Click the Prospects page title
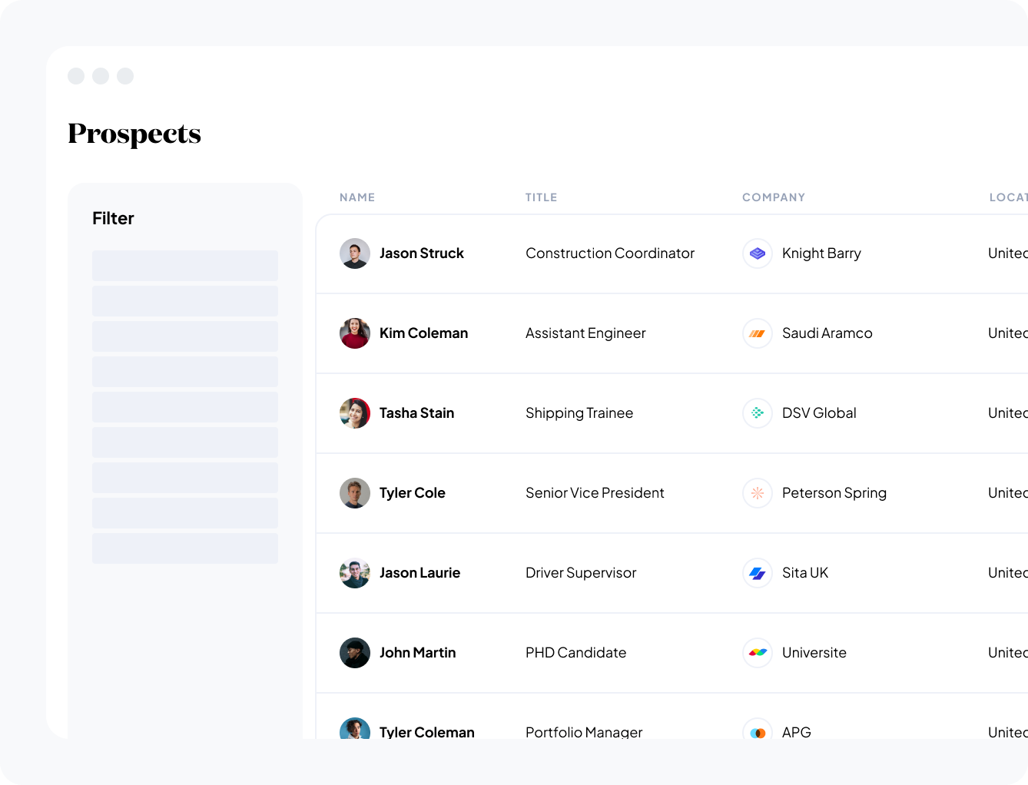1028x785 pixels. coord(134,134)
